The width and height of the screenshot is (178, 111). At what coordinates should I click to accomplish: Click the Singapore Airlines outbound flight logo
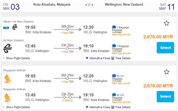7,78
